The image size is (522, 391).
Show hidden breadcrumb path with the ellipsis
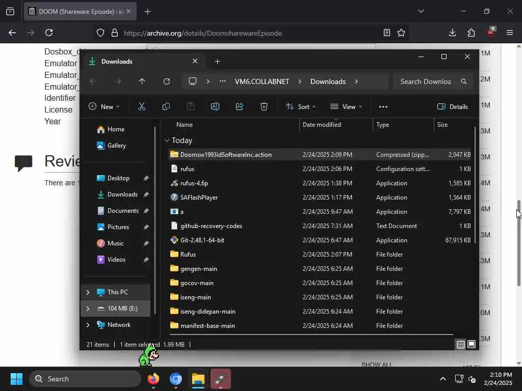coord(223,81)
